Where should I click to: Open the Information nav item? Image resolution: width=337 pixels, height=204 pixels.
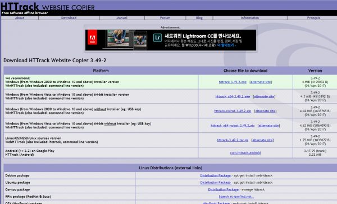pyautogui.click(x=250, y=18)
